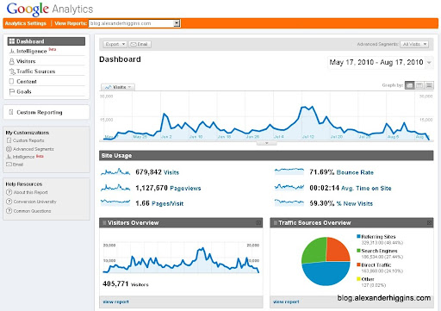441x311 pixels.
Task: Click the Google Analytics logo
Action: tap(50, 9)
